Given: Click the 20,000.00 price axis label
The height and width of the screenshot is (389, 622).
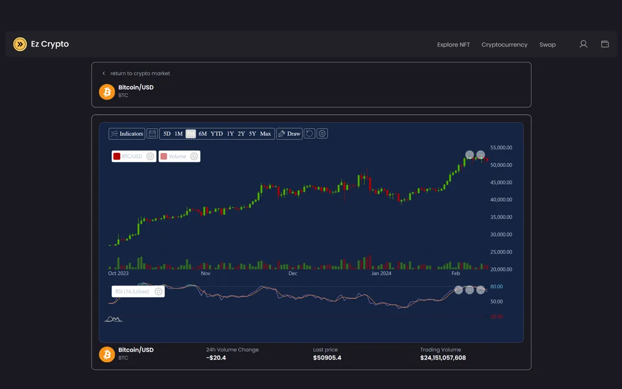Looking at the screenshot, I should pyautogui.click(x=501, y=269).
